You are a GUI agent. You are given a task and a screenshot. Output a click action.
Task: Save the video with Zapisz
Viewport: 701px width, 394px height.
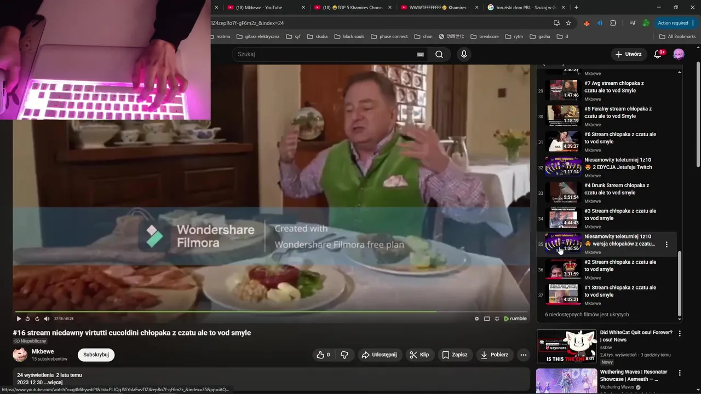pos(455,355)
